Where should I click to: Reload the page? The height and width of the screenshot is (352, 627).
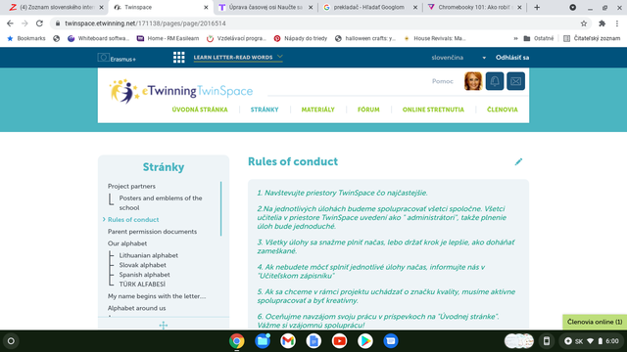point(39,23)
